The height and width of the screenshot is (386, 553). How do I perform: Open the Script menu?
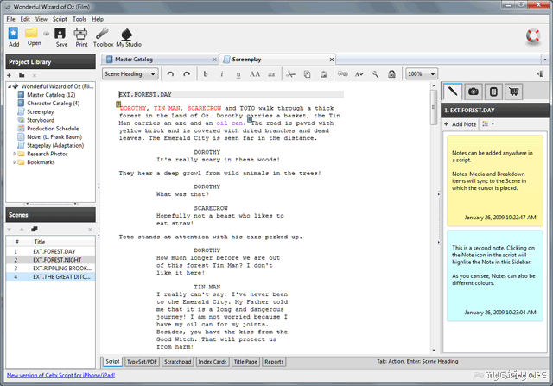60,19
